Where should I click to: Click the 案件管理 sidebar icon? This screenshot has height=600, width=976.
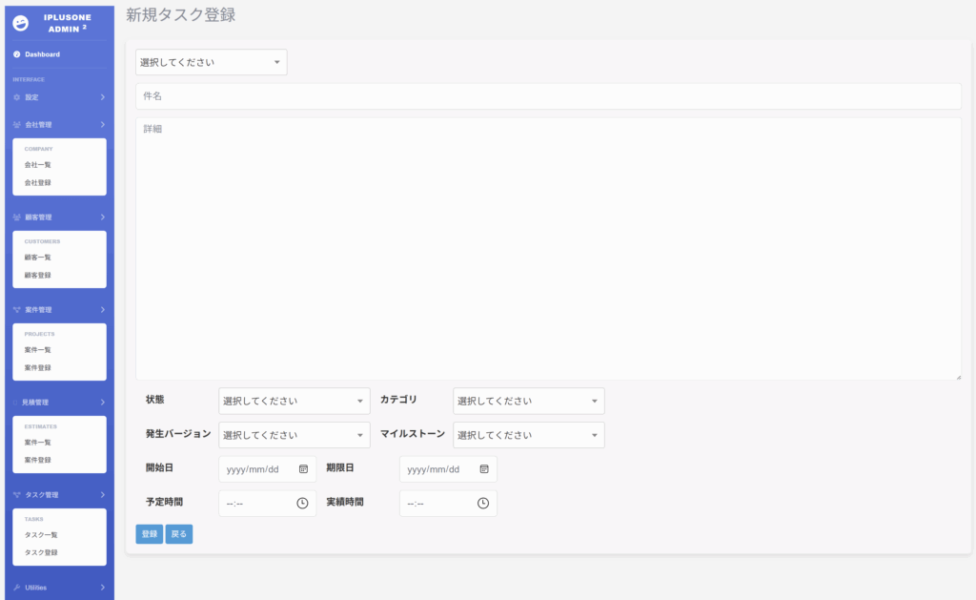[17, 310]
